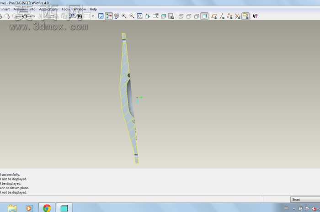The height and width of the screenshot is (212, 320).
Task: Click the coordinate system marker in viewport
Action: (139, 99)
